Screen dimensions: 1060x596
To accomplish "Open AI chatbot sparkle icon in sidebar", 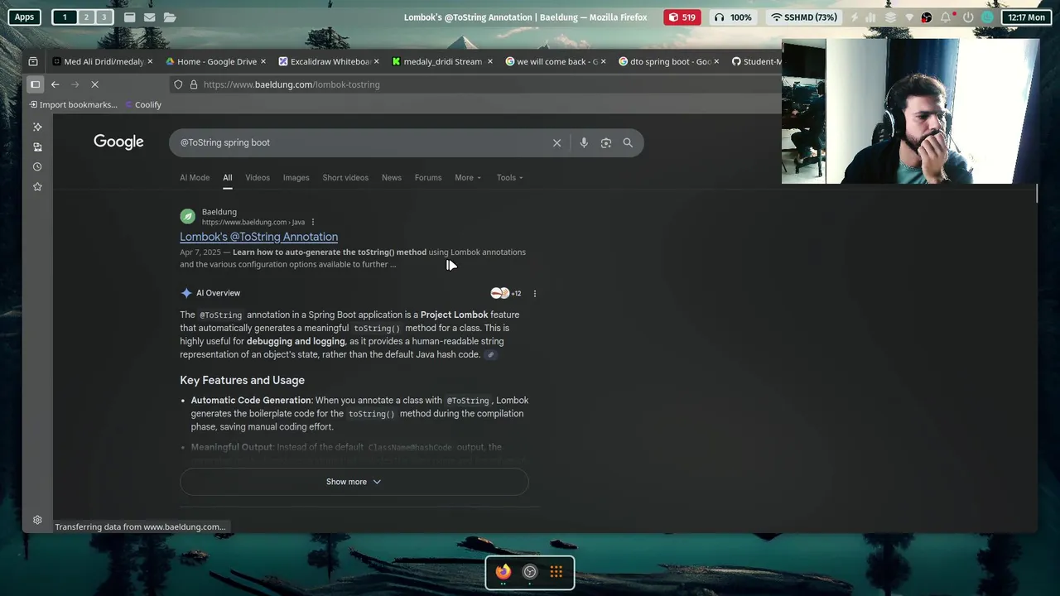I will pyautogui.click(x=37, y=127).
